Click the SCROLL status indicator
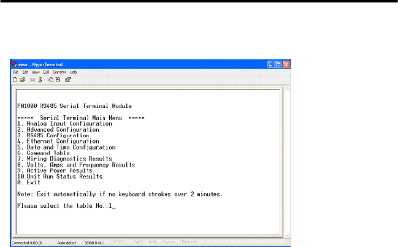Viewport: 398px width, 247px height. click(x=120, y=242)
